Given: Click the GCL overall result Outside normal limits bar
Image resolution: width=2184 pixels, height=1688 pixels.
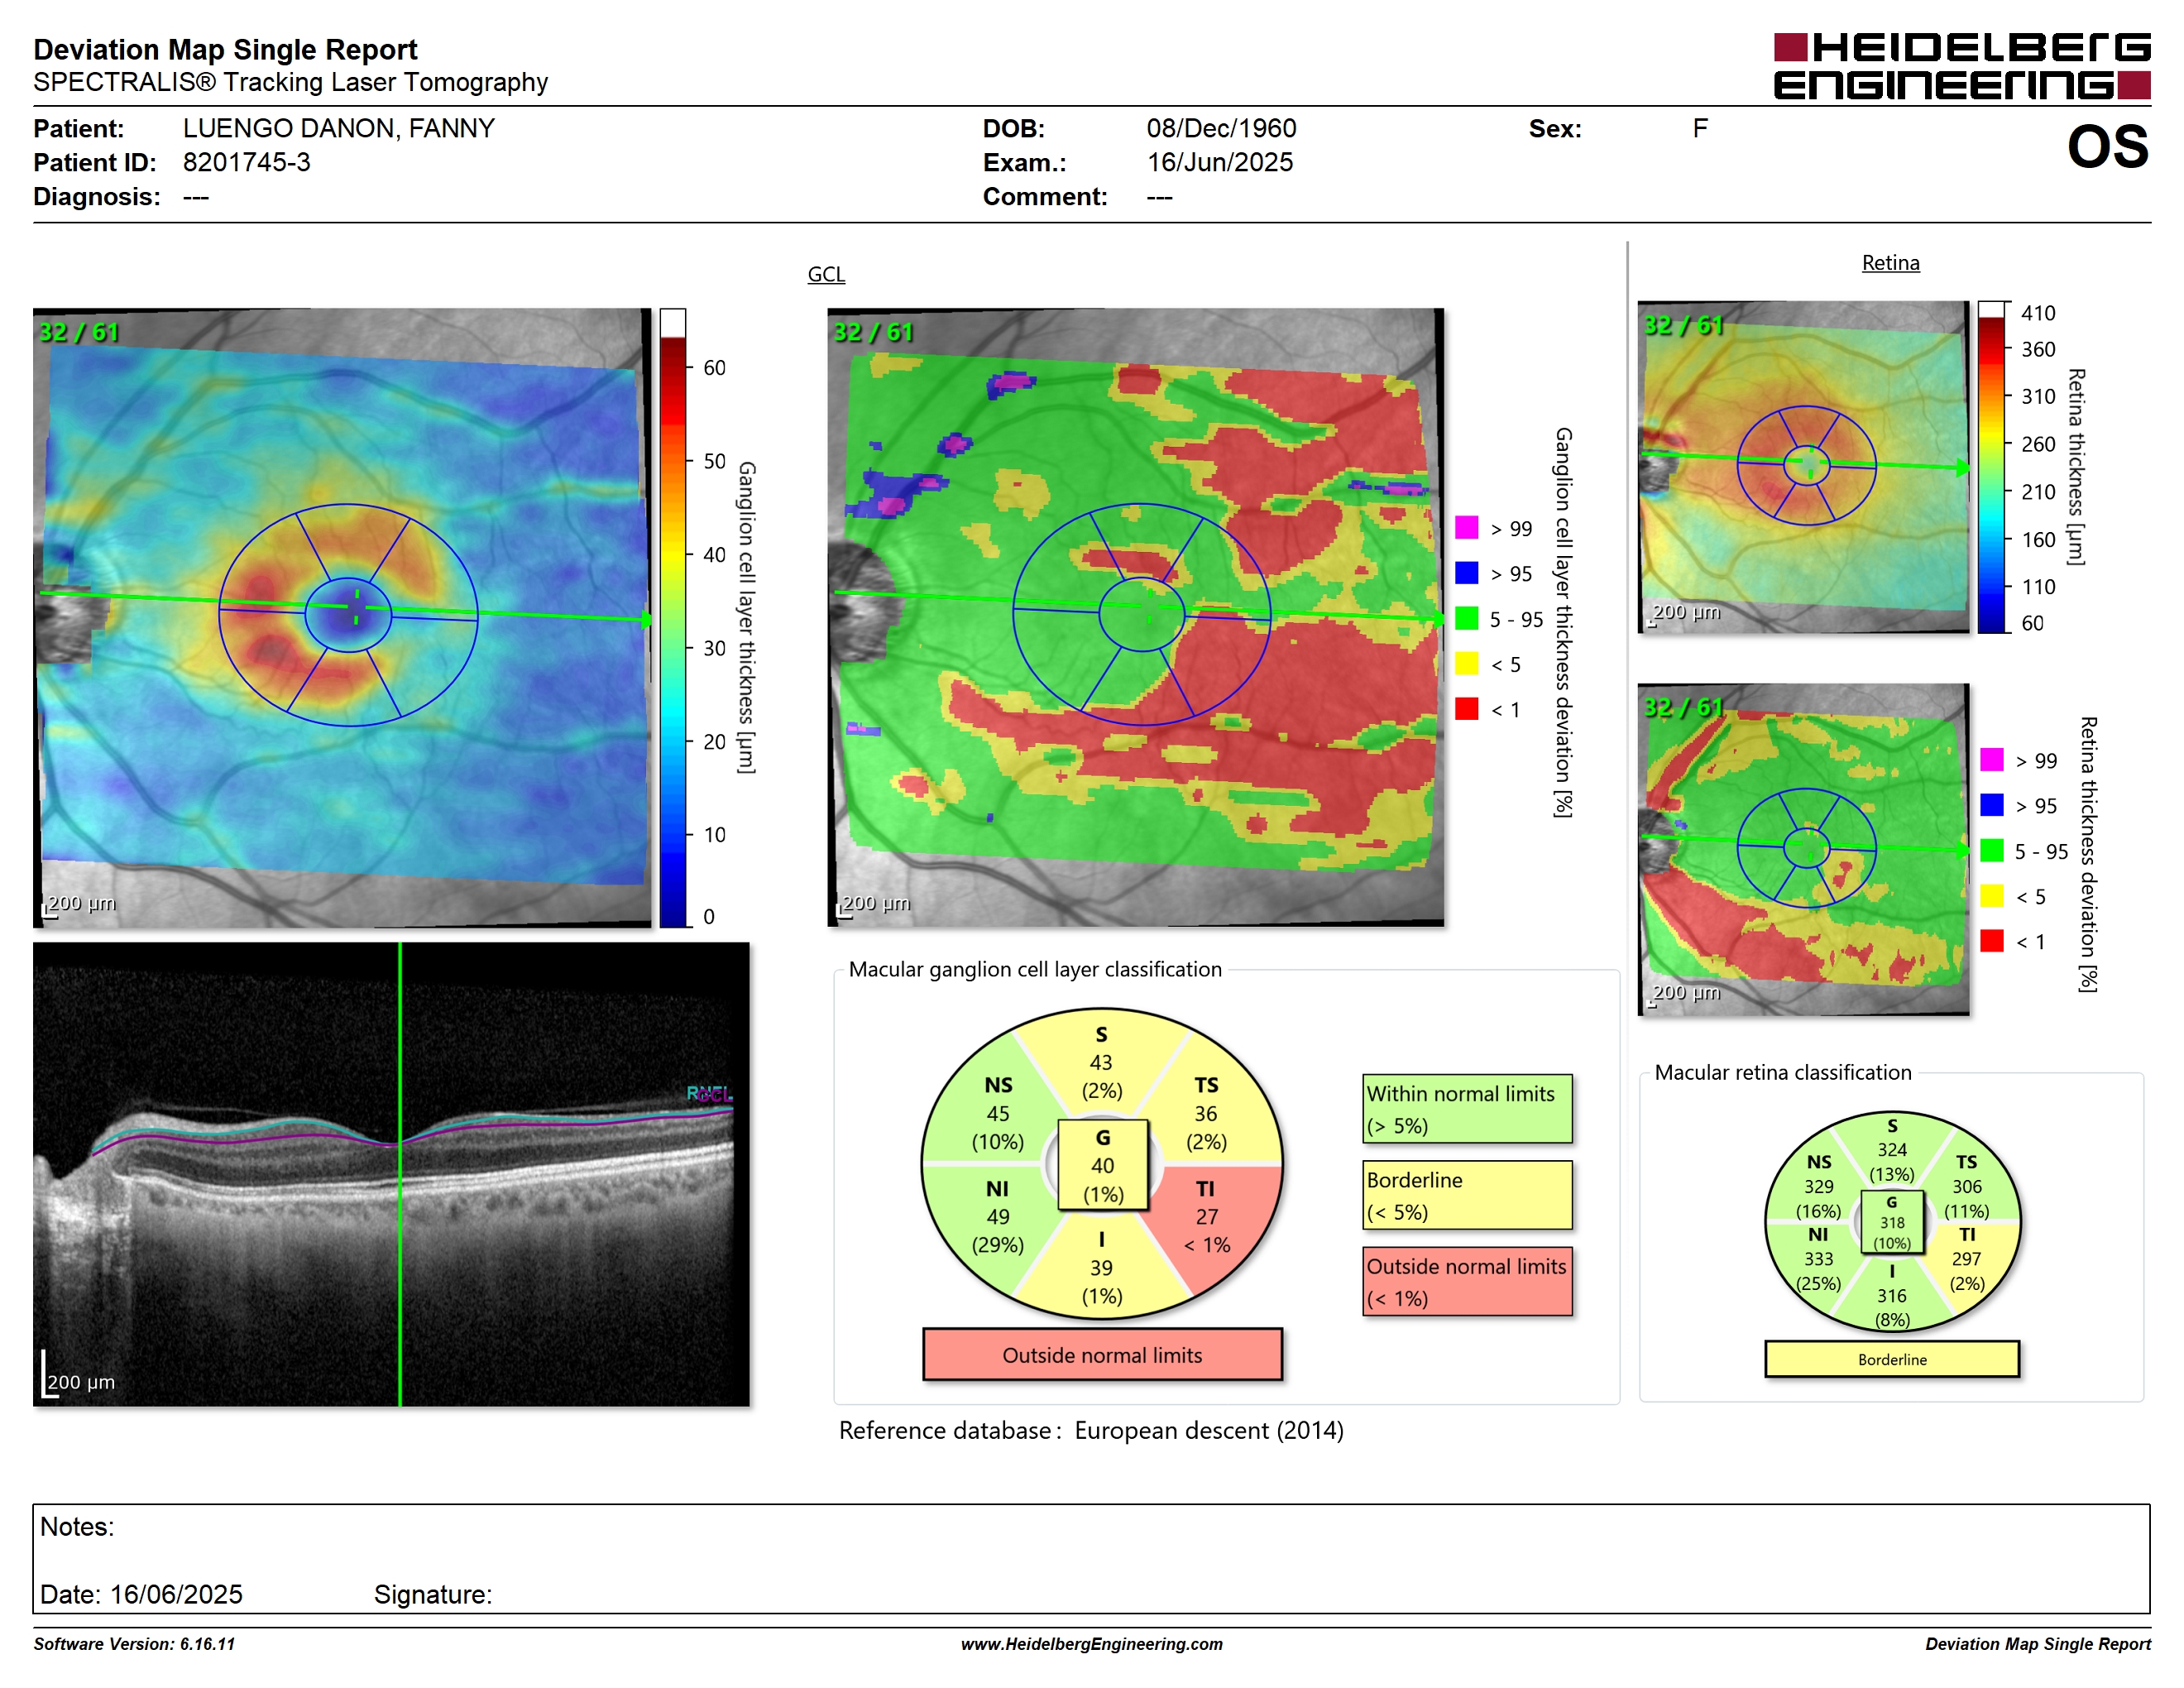Looking at the screenshot, I should coord(1102,1355).
